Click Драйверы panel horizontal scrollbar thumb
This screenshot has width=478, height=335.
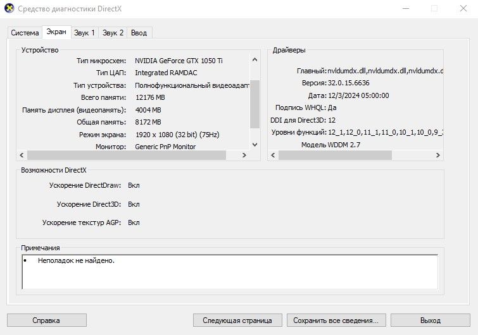click(x=335, y=155)
